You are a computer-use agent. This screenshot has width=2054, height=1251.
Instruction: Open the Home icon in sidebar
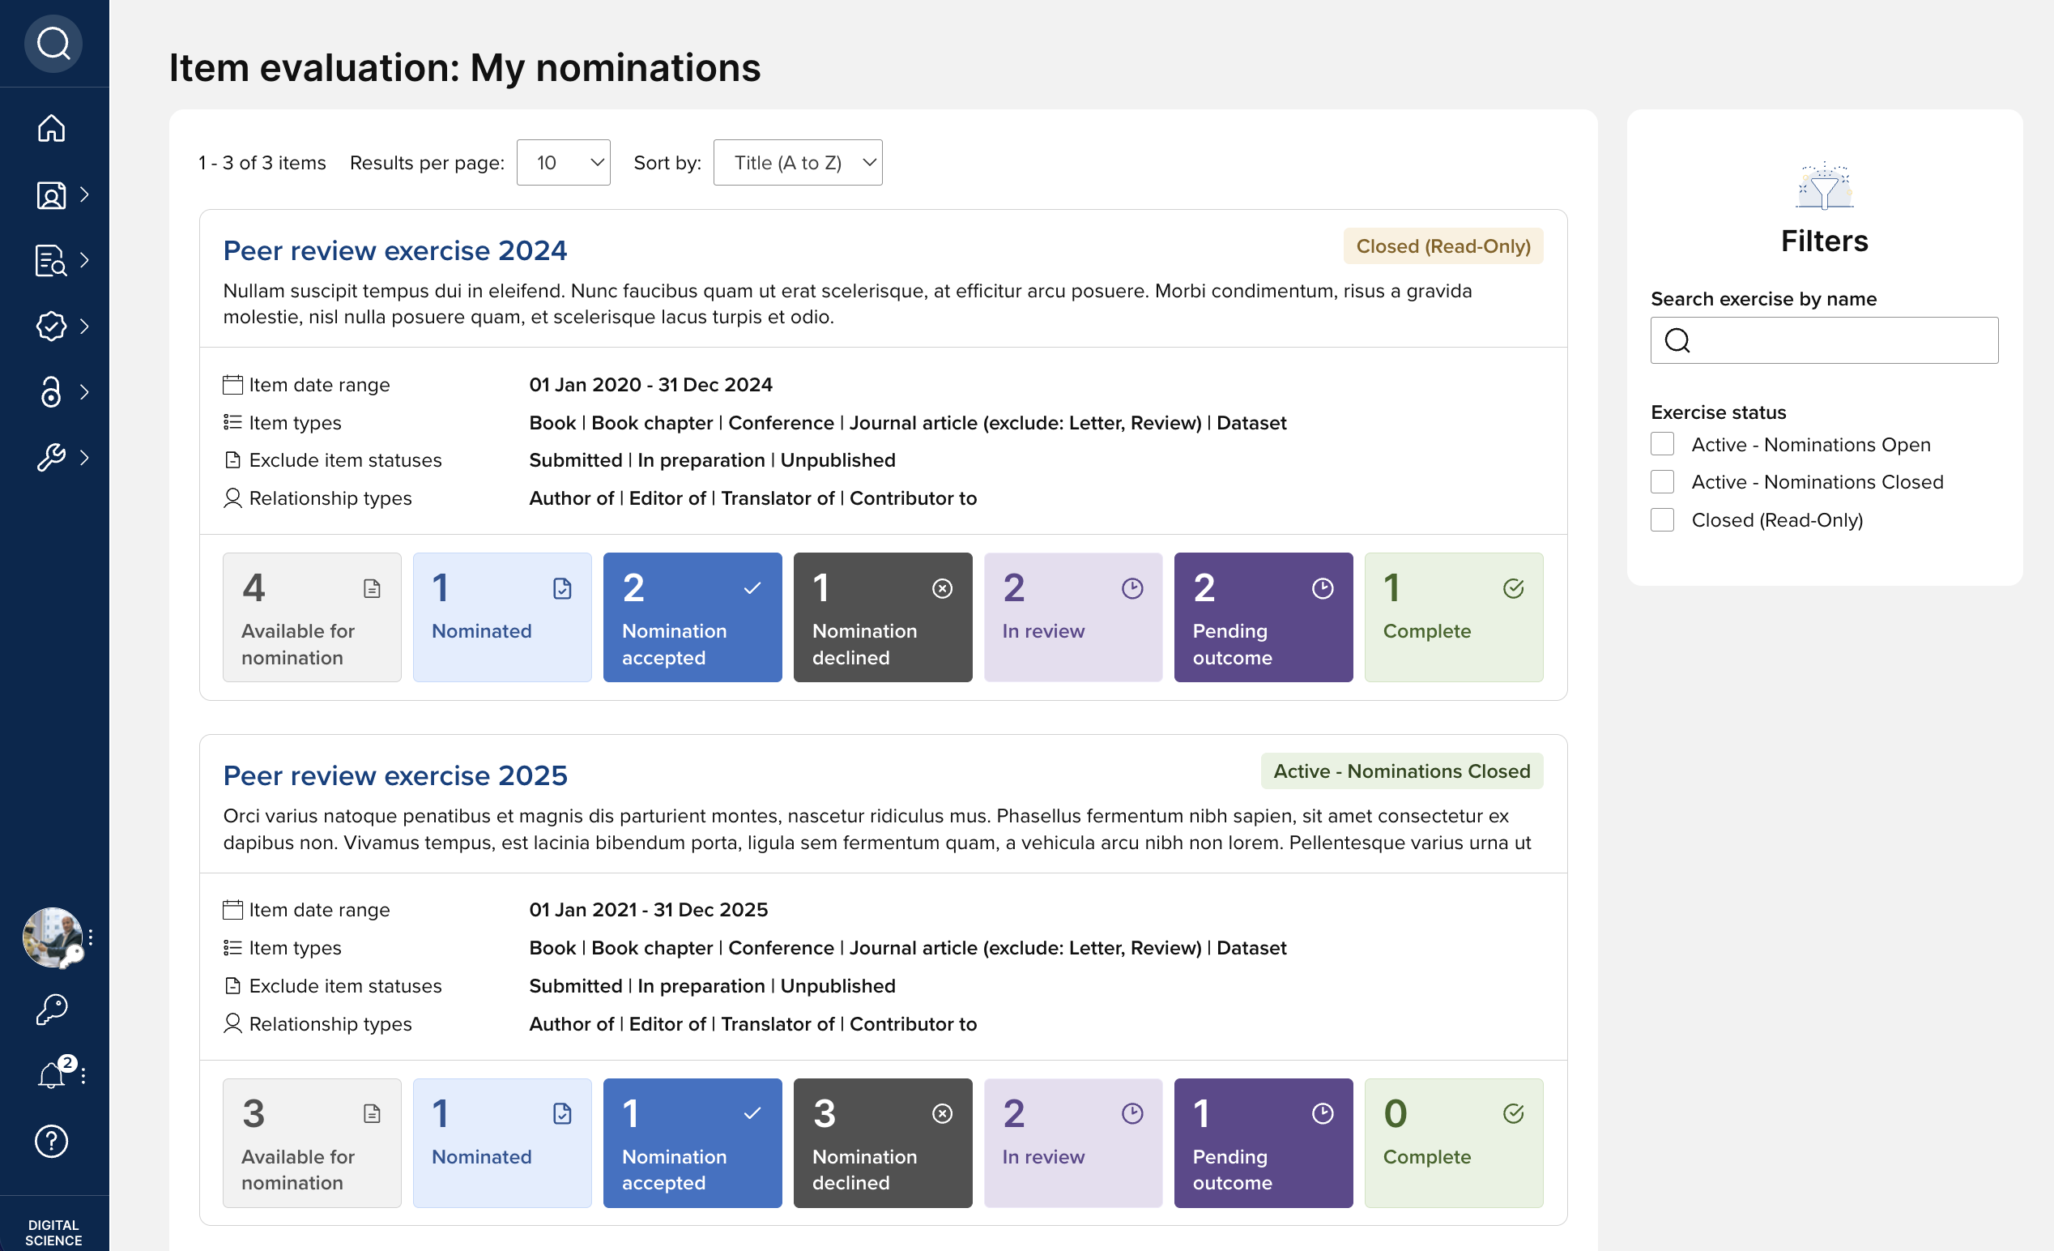[x=52, y=129]
